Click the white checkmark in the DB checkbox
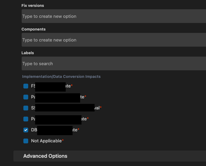Viewport: 206px width, 166px height. pos(26,130)
